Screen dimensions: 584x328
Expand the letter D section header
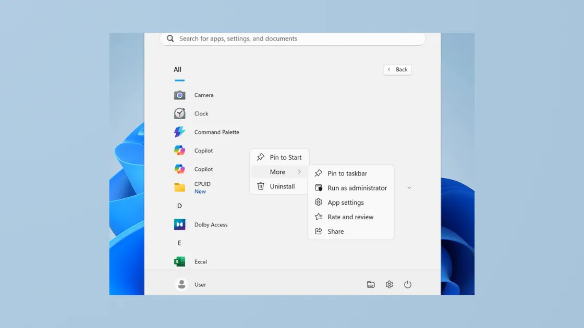pyautogui.click(x=179, y=206)
